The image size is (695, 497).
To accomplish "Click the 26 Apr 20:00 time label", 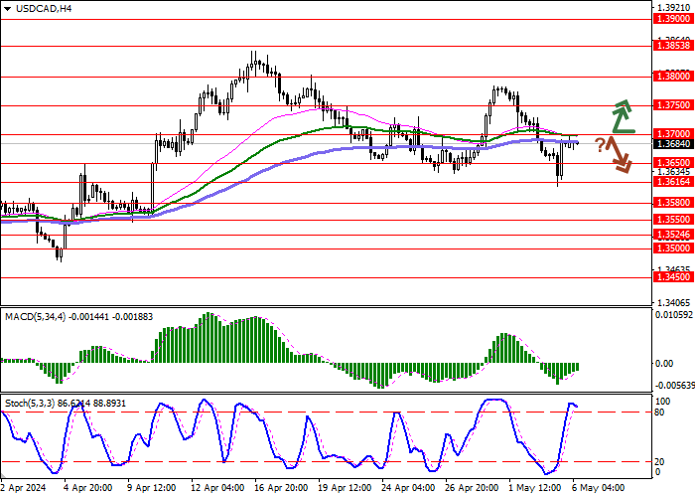I will click(474, 487).
